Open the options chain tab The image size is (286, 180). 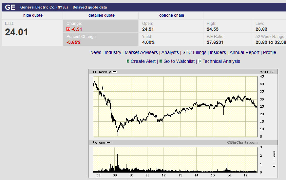coord(171,15)
